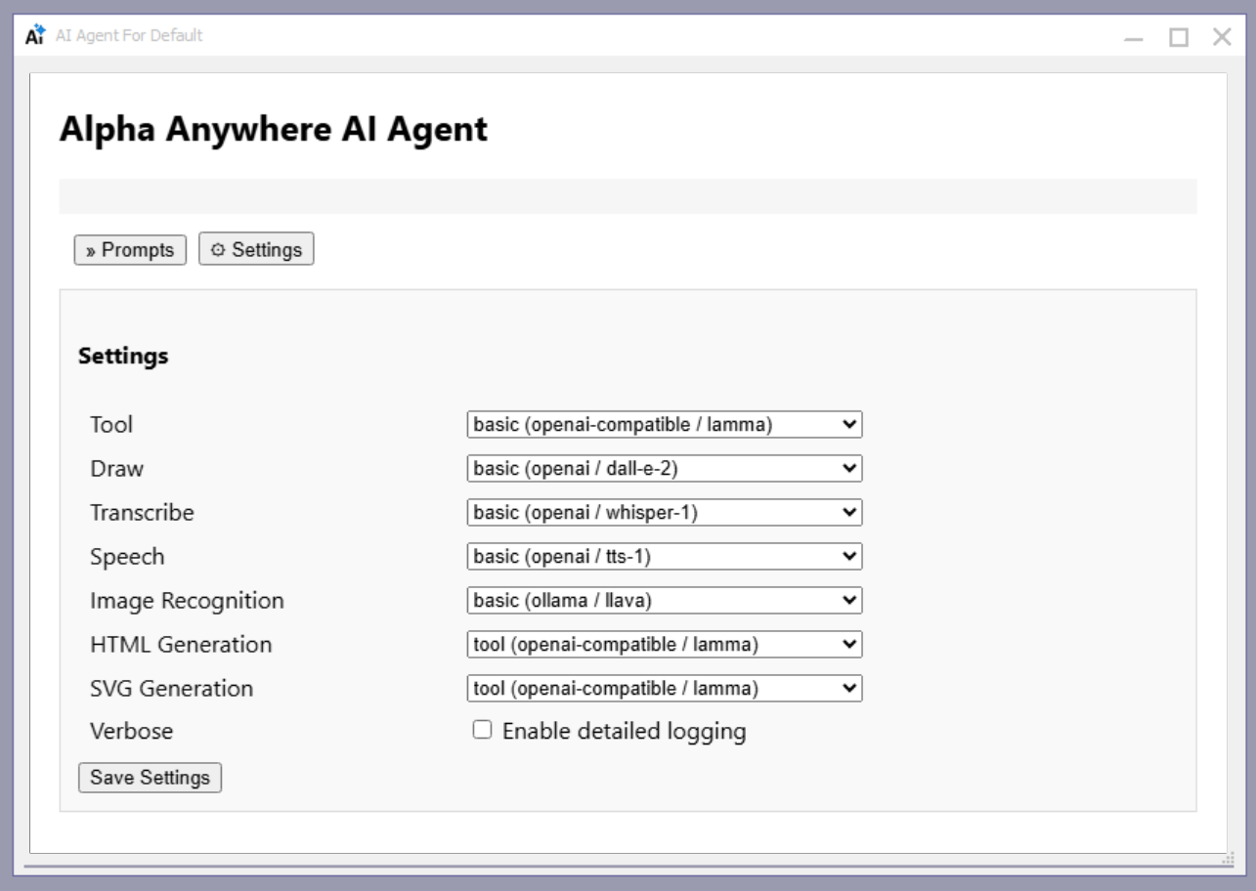The width and height of the screenshot is (1256, 891).
Task: Open the Settings panel button
Action: (x=256, y=249)
